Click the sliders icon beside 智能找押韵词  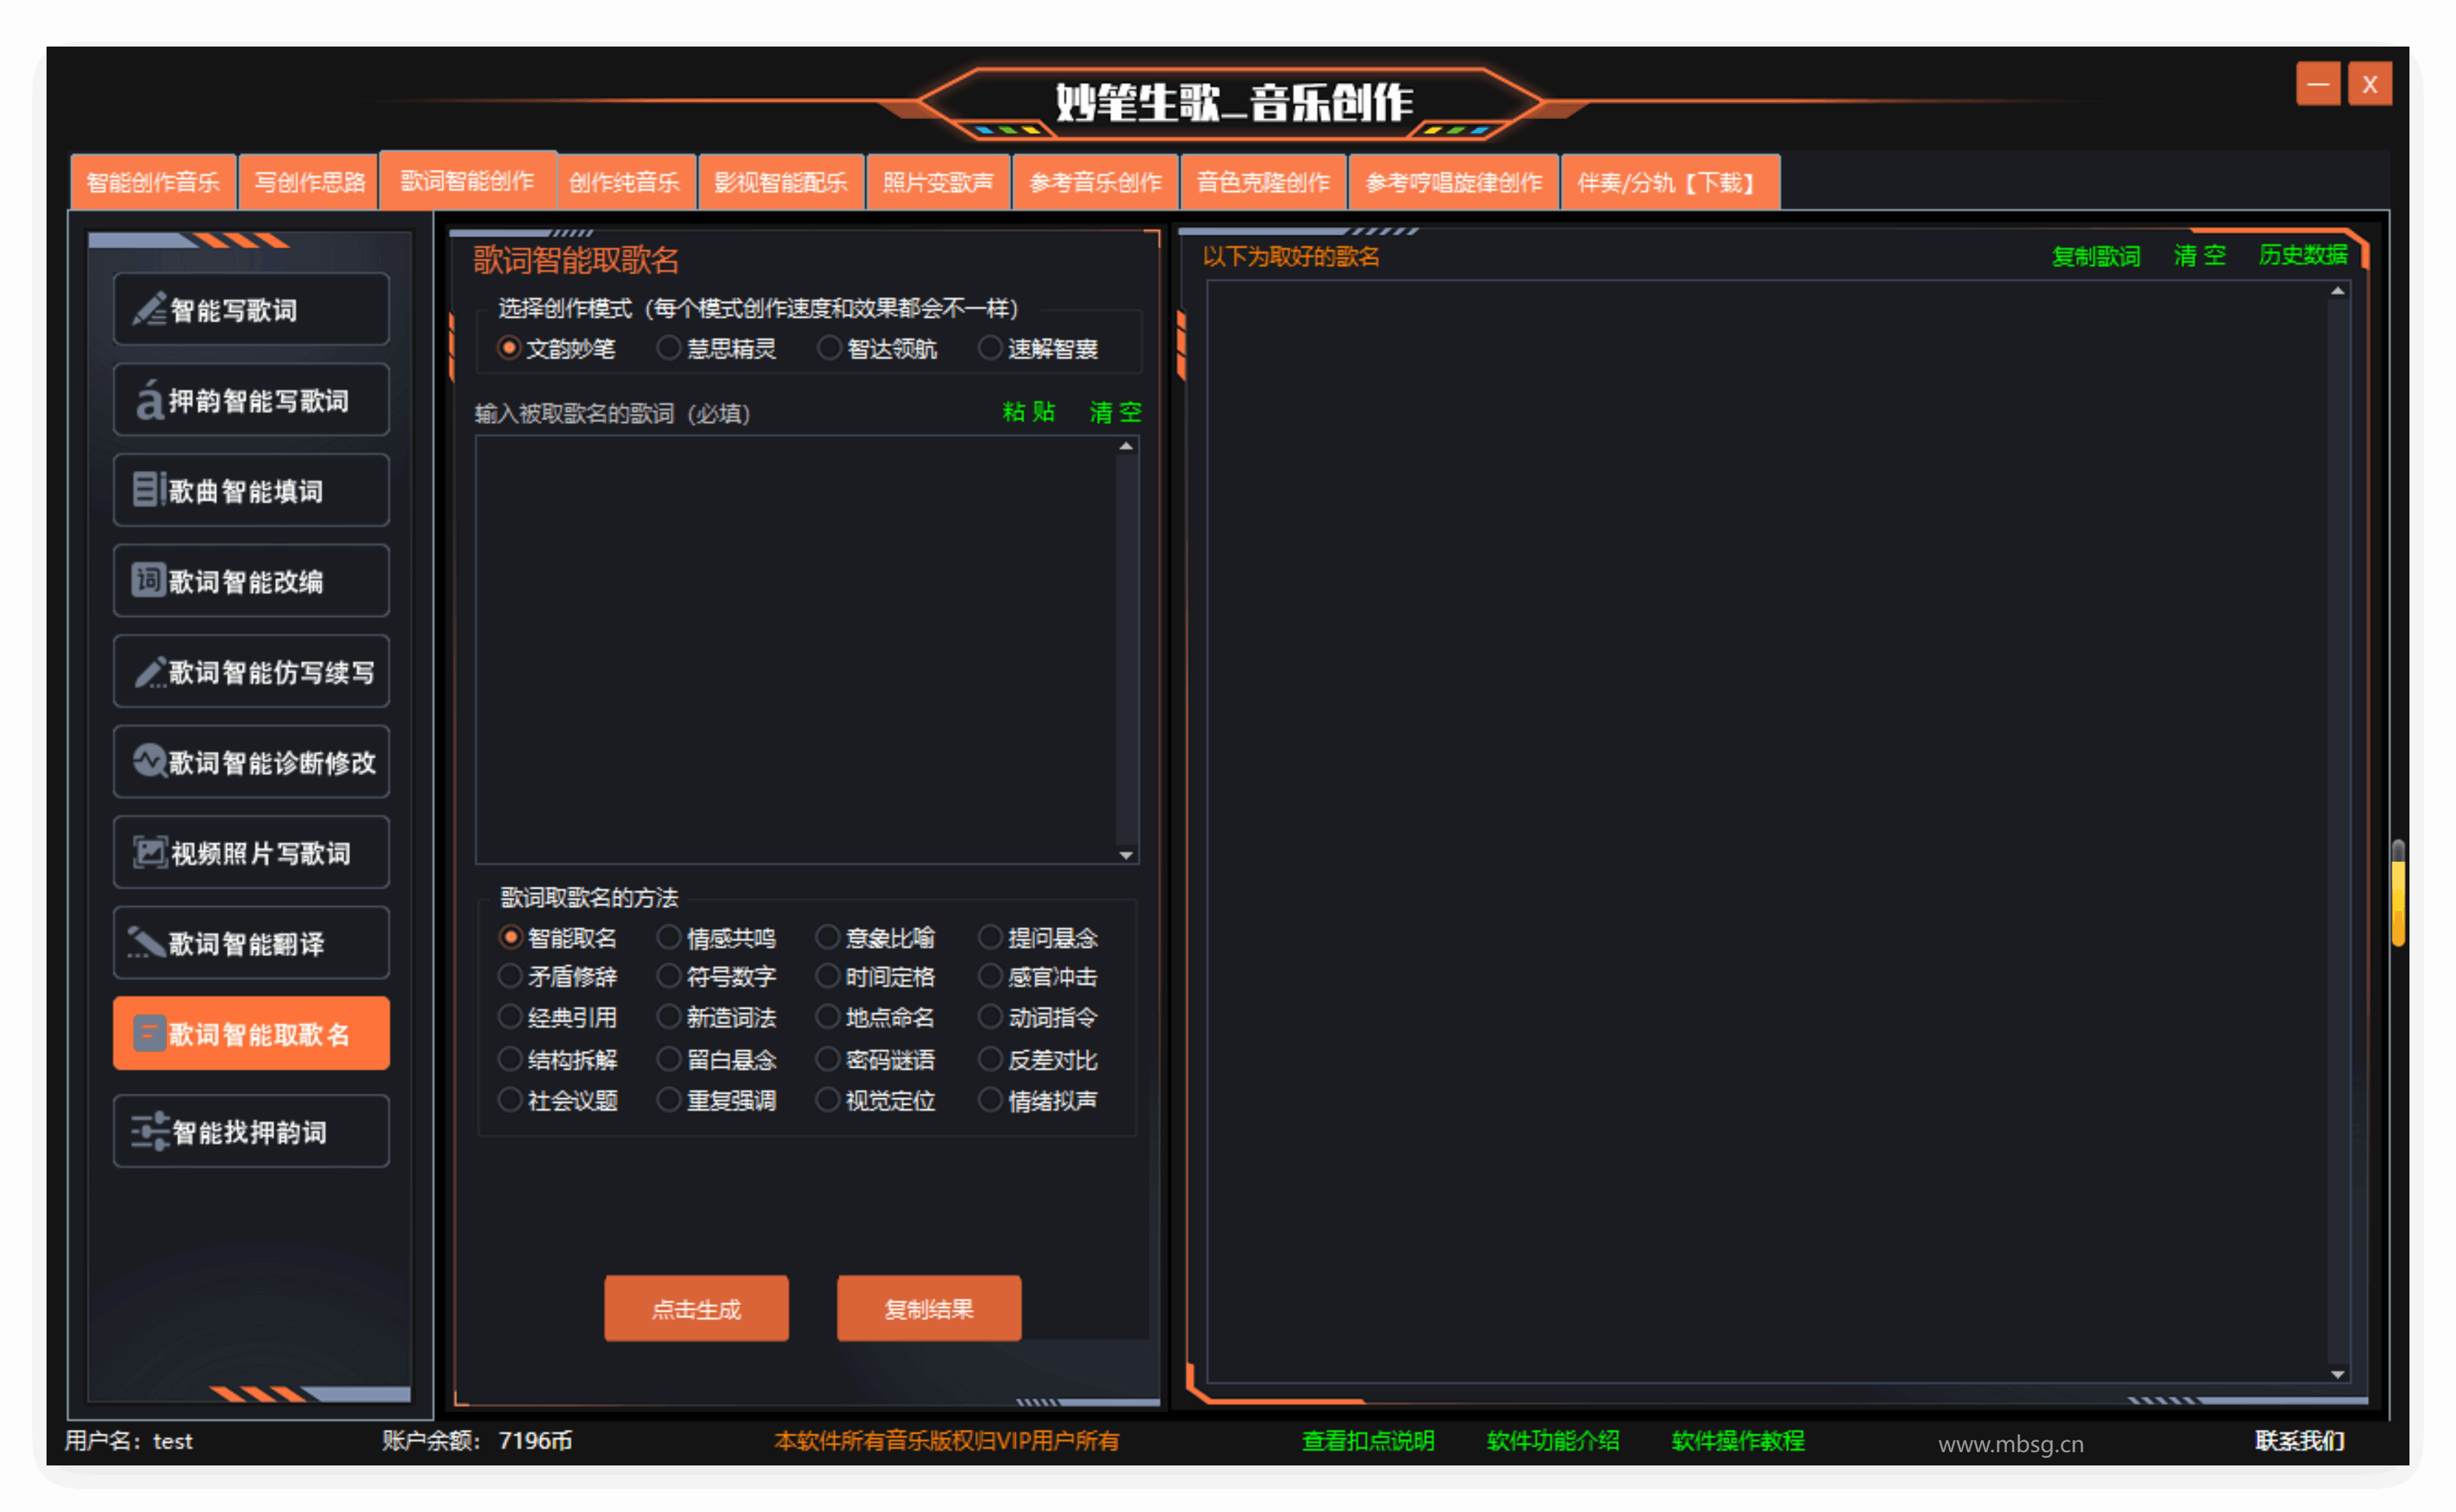pyautogui.click(x=150, y=1132)
